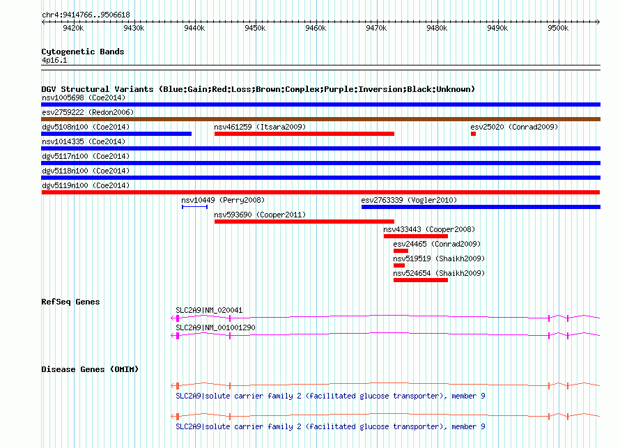This screenshot has width=620, height=448.
Task: Click the Cytogenetic Bands track heading
Action: [83, 52]
